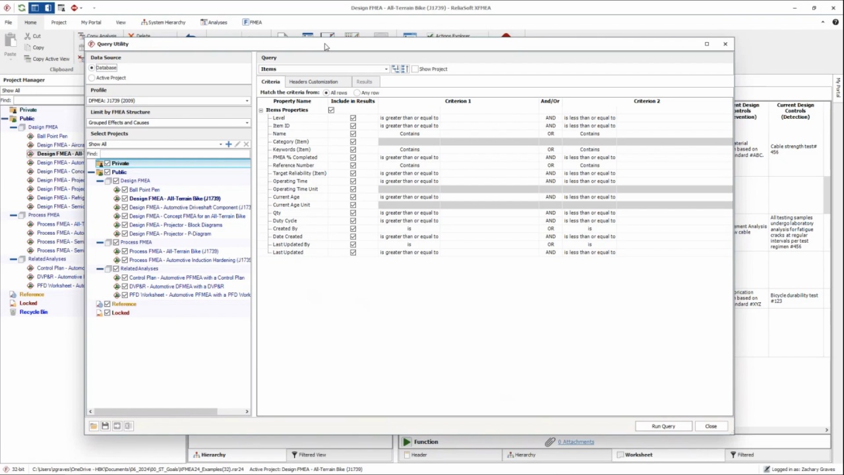The image size is (844, 475).
Task: Select Design FMEA - All-Terrain Bike (J1739) project
Action: 175,199
